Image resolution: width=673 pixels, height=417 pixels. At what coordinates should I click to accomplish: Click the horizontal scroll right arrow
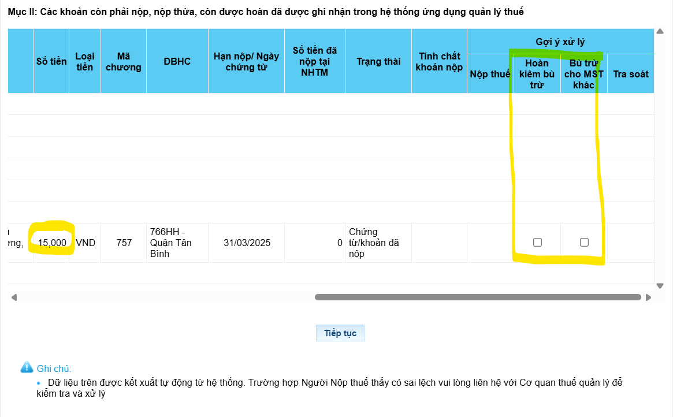click(648, 297)
